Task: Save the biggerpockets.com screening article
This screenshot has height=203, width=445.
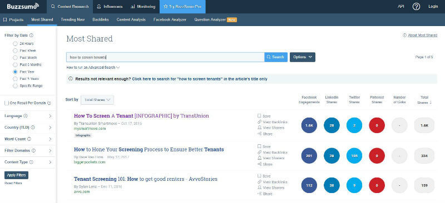Action: (x=264, y=146)
